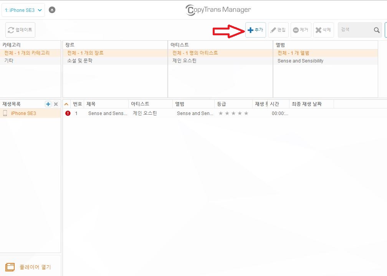The image size is (387, 276).
Task: Click the X-shaped 삭제 (Delete) icon
Action: coord(319,30)
